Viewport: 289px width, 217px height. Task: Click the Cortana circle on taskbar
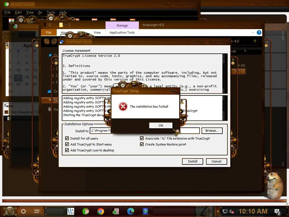coord(23,211)
